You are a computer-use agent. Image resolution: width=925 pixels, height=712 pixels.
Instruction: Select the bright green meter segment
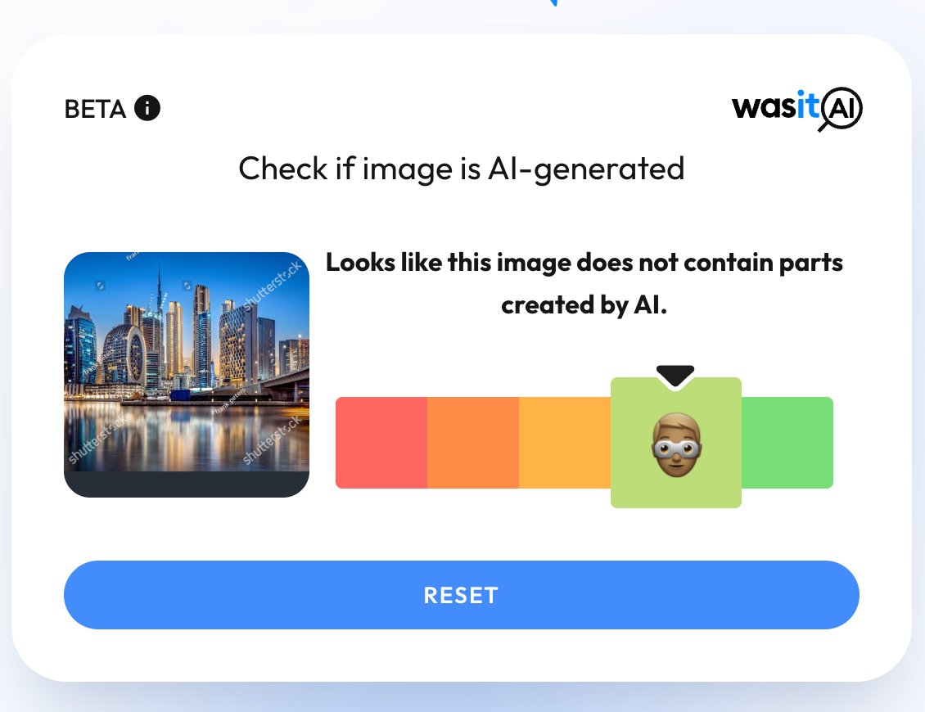(787, 443)
